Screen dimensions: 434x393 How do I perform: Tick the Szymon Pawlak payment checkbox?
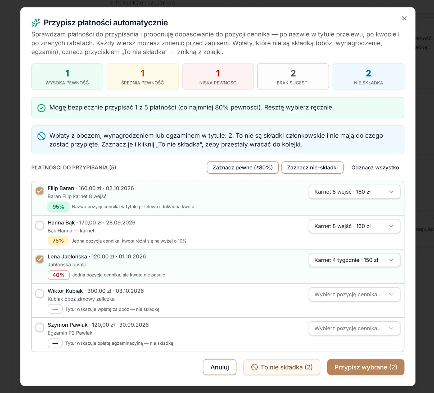point(40,327)
